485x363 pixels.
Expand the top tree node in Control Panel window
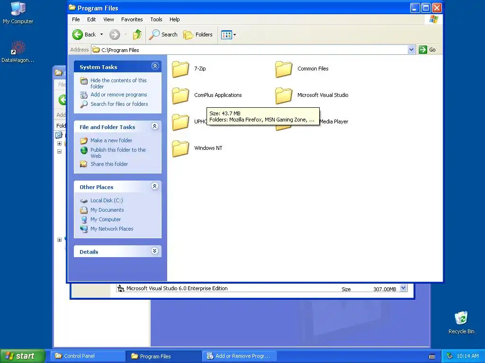59,143
